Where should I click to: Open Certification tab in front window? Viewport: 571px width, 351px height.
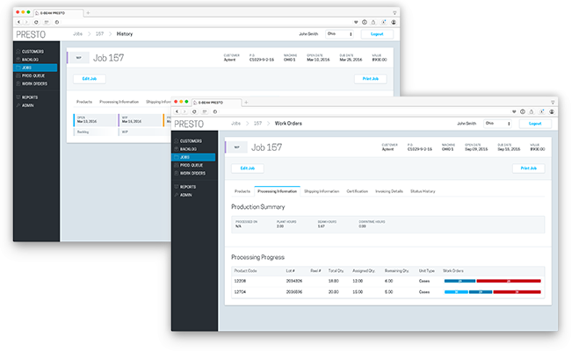pos(358,191)
